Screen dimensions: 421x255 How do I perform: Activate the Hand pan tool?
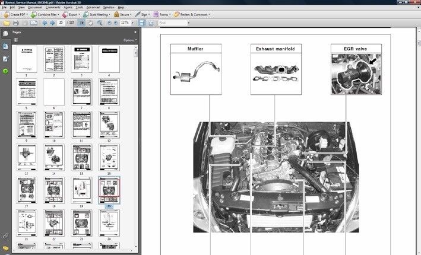pos(89,23)
